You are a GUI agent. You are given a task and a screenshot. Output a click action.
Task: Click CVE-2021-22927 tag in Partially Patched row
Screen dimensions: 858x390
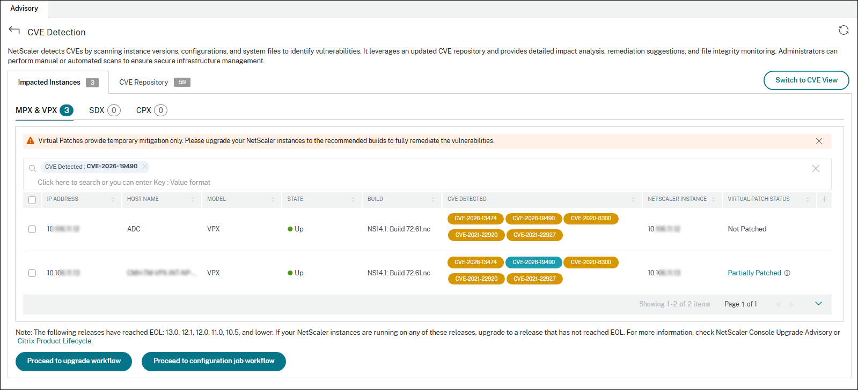[x=534, y=279]
